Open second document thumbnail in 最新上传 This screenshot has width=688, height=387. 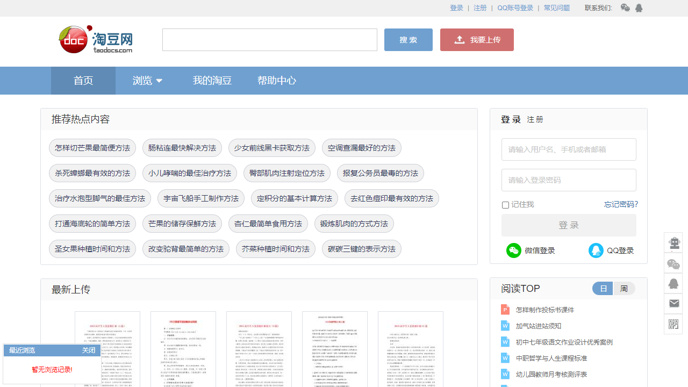point(183,349)
